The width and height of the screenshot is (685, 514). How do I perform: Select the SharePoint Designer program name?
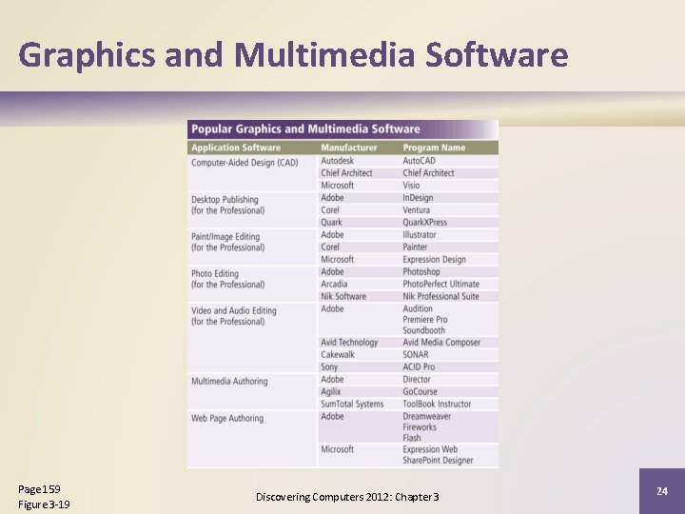pyautogui.click(x=439, y=461)
